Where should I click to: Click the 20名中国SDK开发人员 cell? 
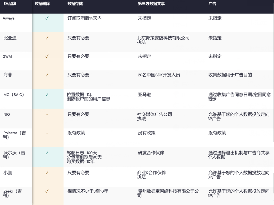pos(159,75)
